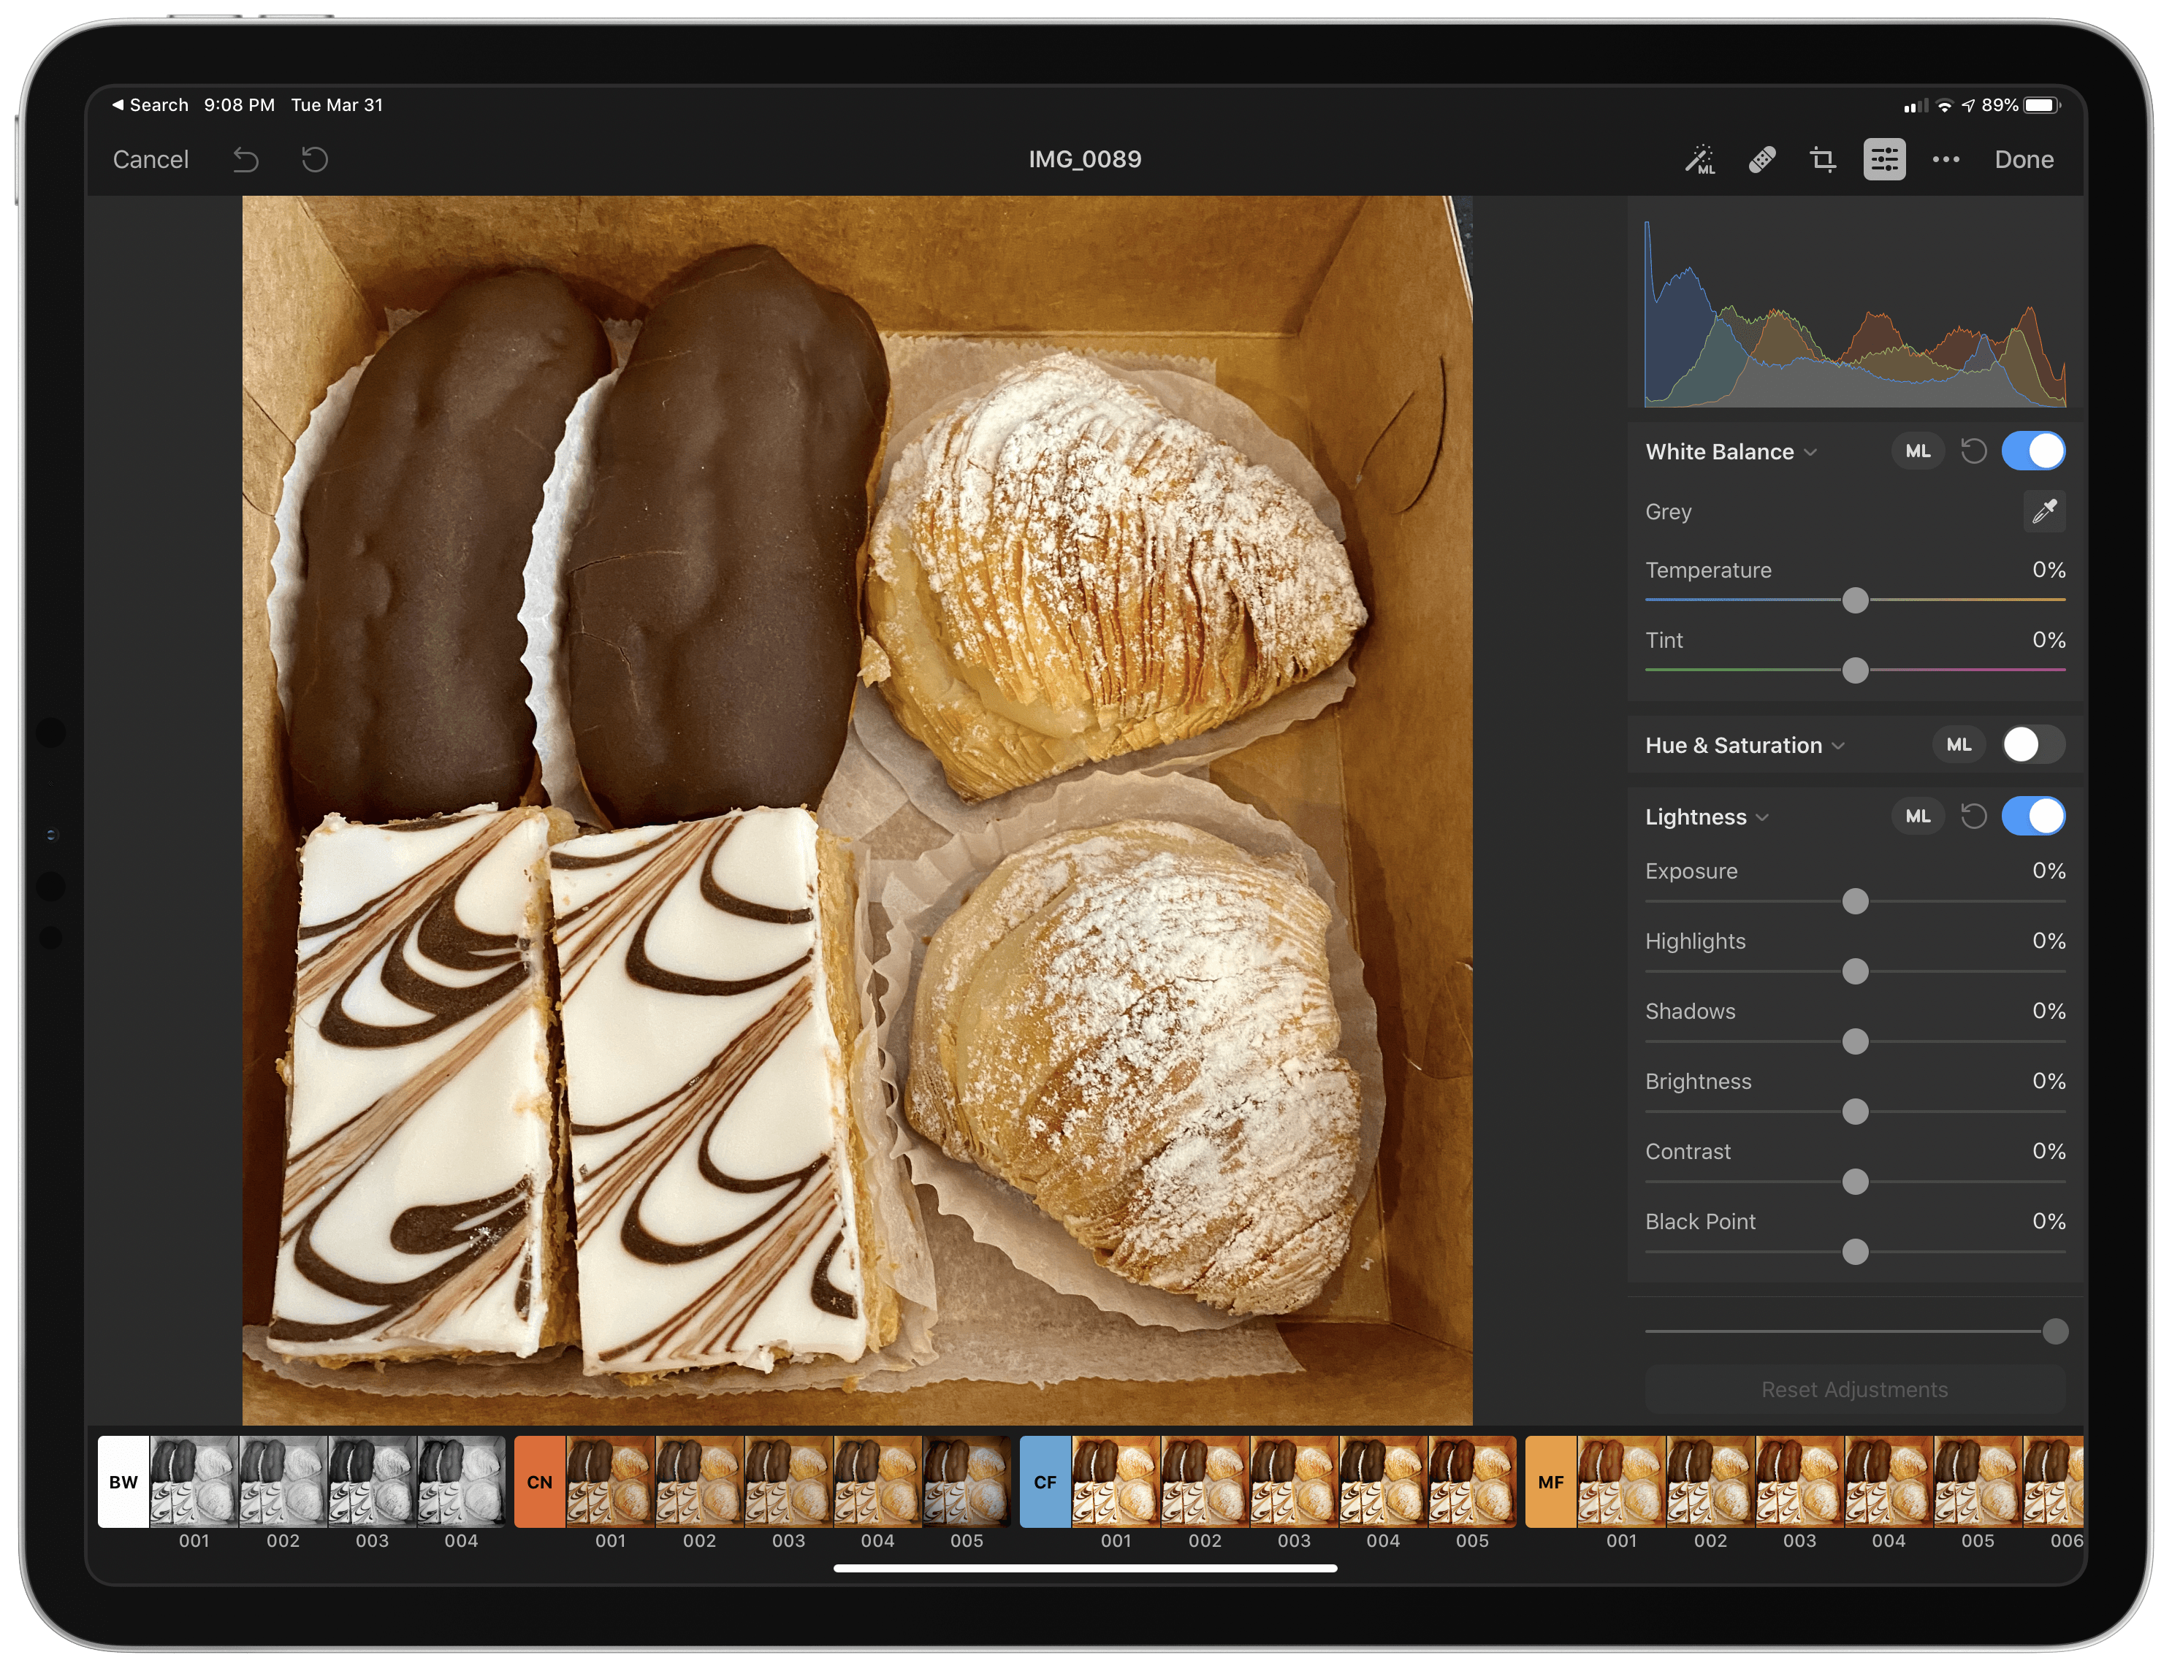The image size is (2172, 1671).
Task: Apply CF 005 preset thumbnail
Action: pyautogui.click(x=1472, y=1481)
